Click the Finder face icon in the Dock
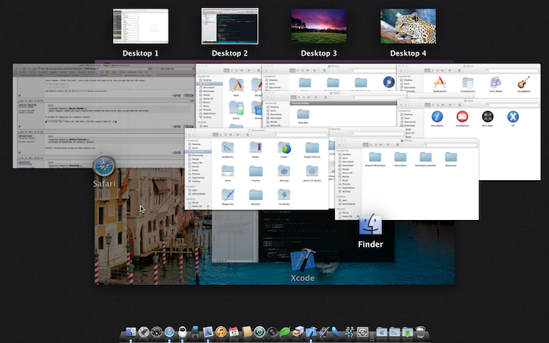The image size is (549, 343). coord(130,332)
